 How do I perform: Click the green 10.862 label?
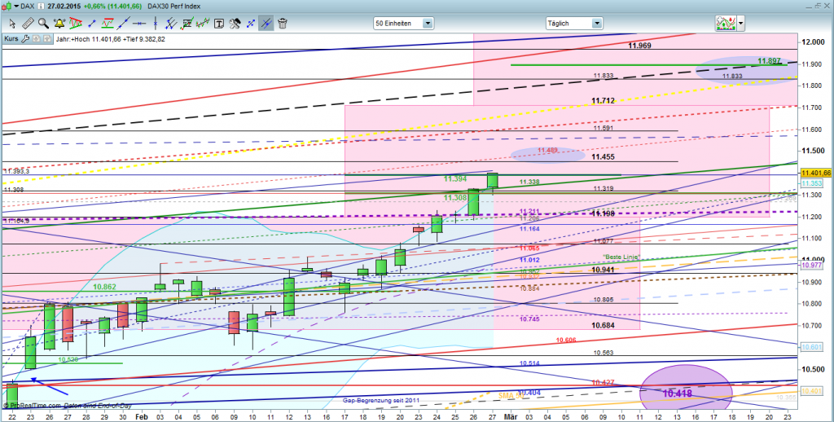coord(105,286)
